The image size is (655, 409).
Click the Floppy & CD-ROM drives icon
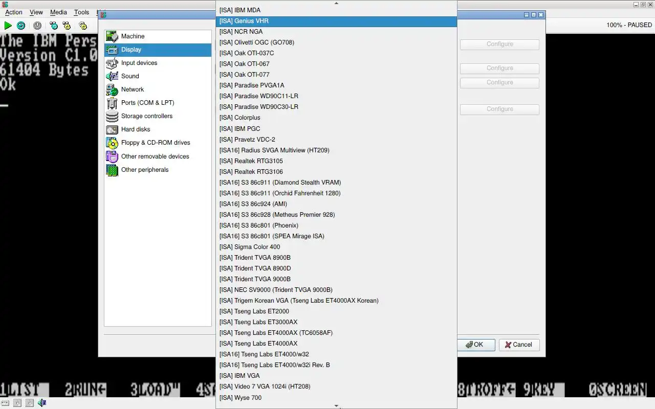[112, 143]
